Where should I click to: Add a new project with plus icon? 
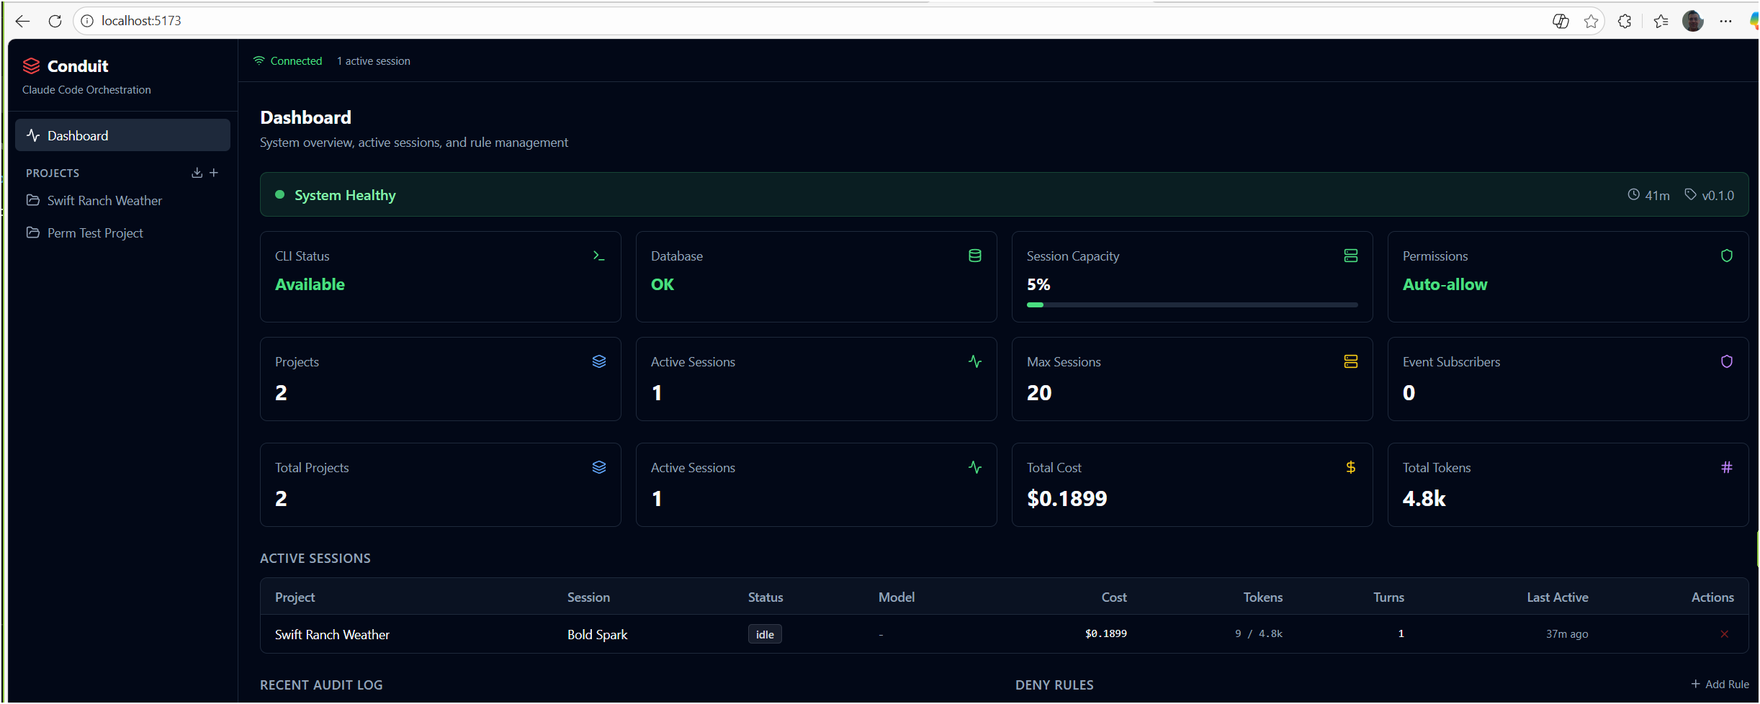coord(214,173)
